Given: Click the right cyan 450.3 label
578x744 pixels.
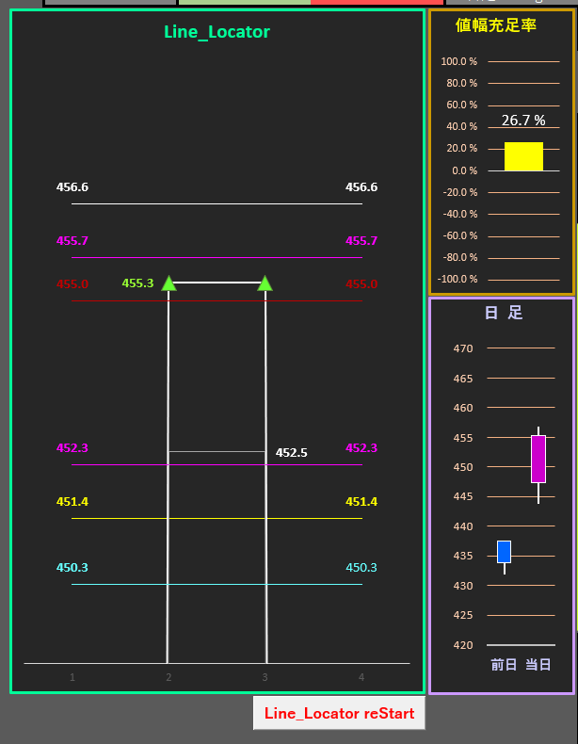Looking at the screenshot, I should [x=361, y=568].
